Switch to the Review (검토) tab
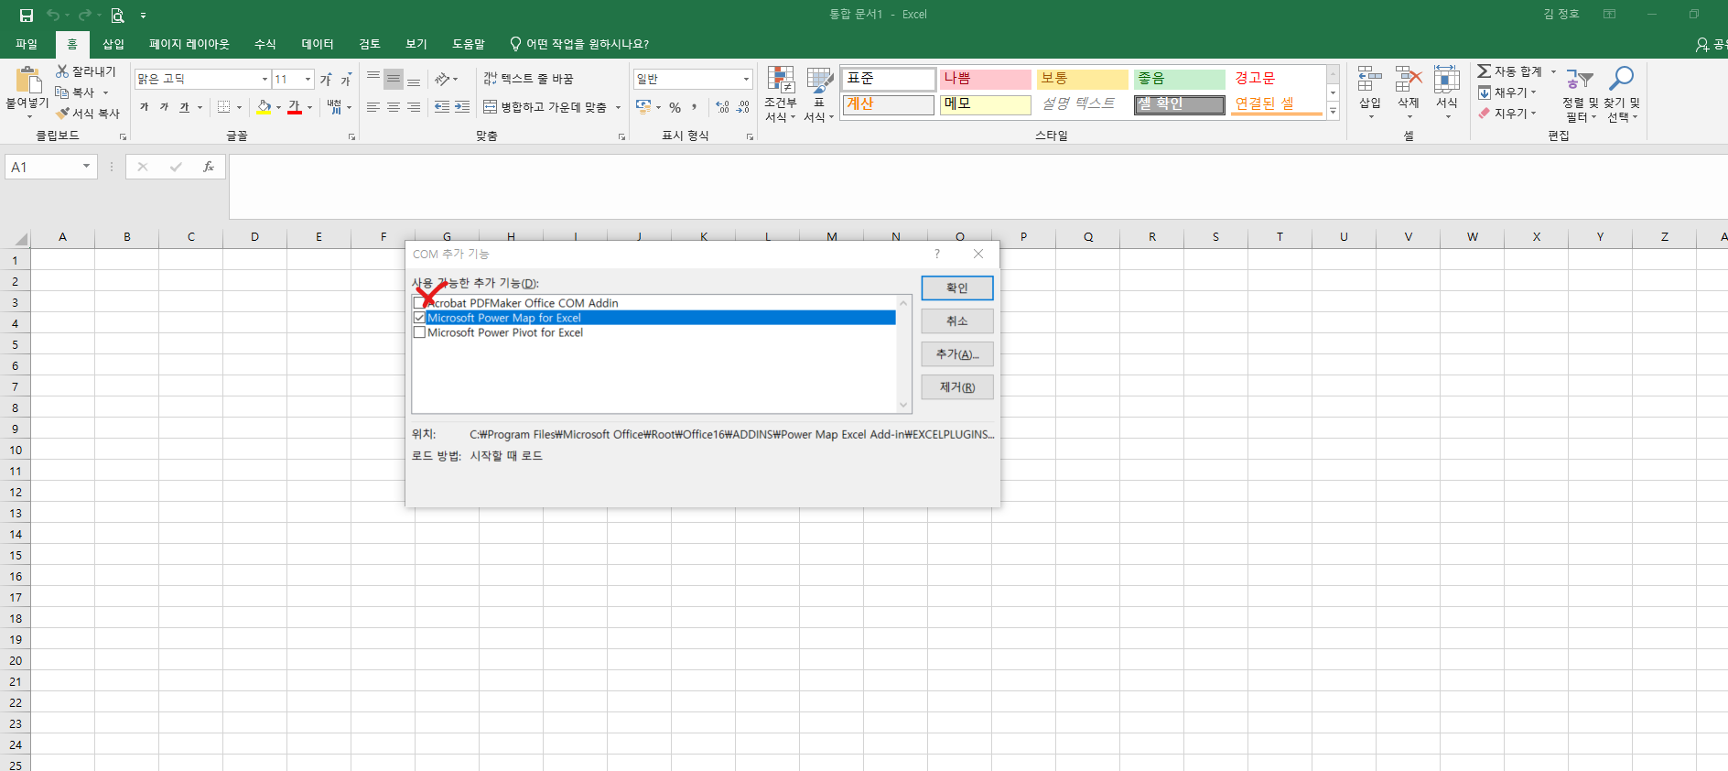 [370, 44]
